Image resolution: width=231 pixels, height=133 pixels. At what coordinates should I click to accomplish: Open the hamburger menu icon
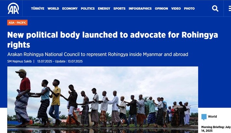[230, 8]
